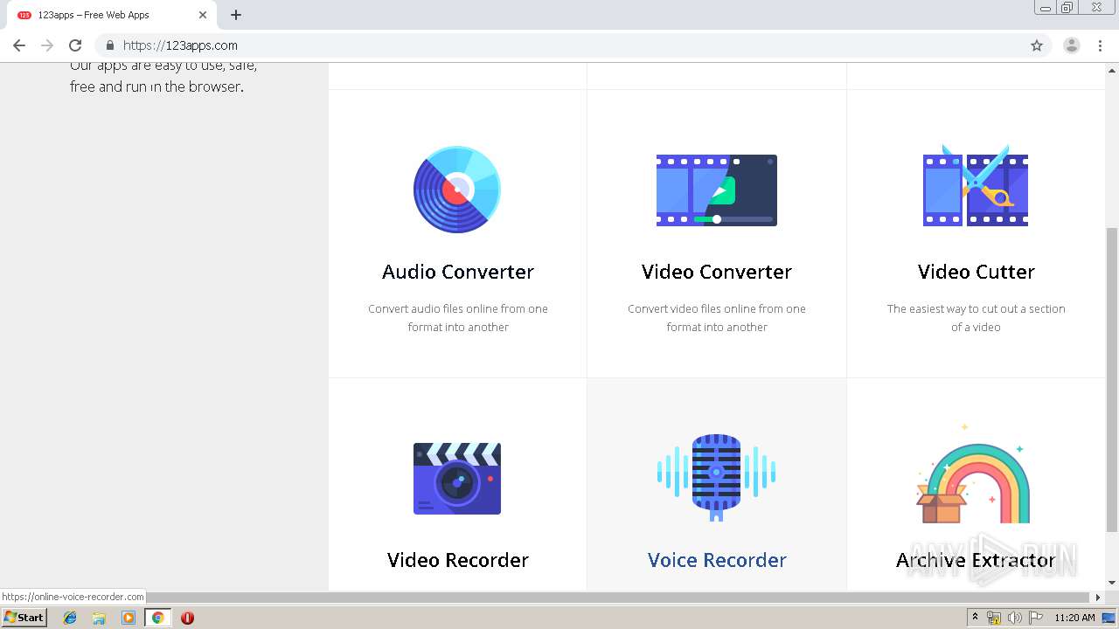The image size is (1119, 629).
Task: Open the Video Cutter scissors icon
Action: coord(976,186)
